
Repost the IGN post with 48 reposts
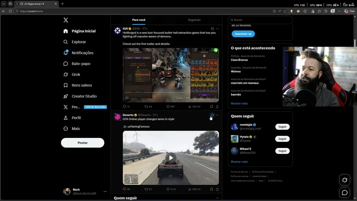(148, 106)
